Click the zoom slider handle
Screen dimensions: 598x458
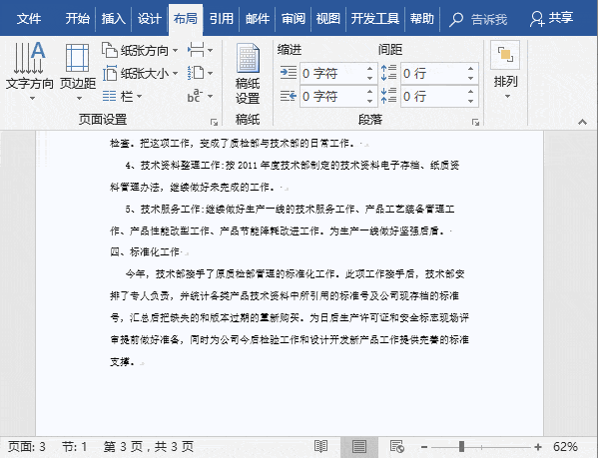pos(461,447)
